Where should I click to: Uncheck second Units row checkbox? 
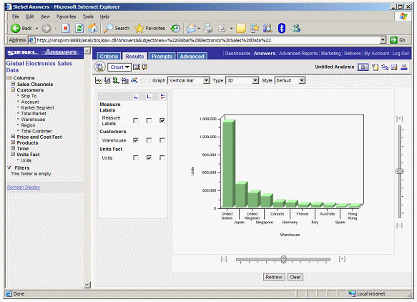[x=149, y=157]
